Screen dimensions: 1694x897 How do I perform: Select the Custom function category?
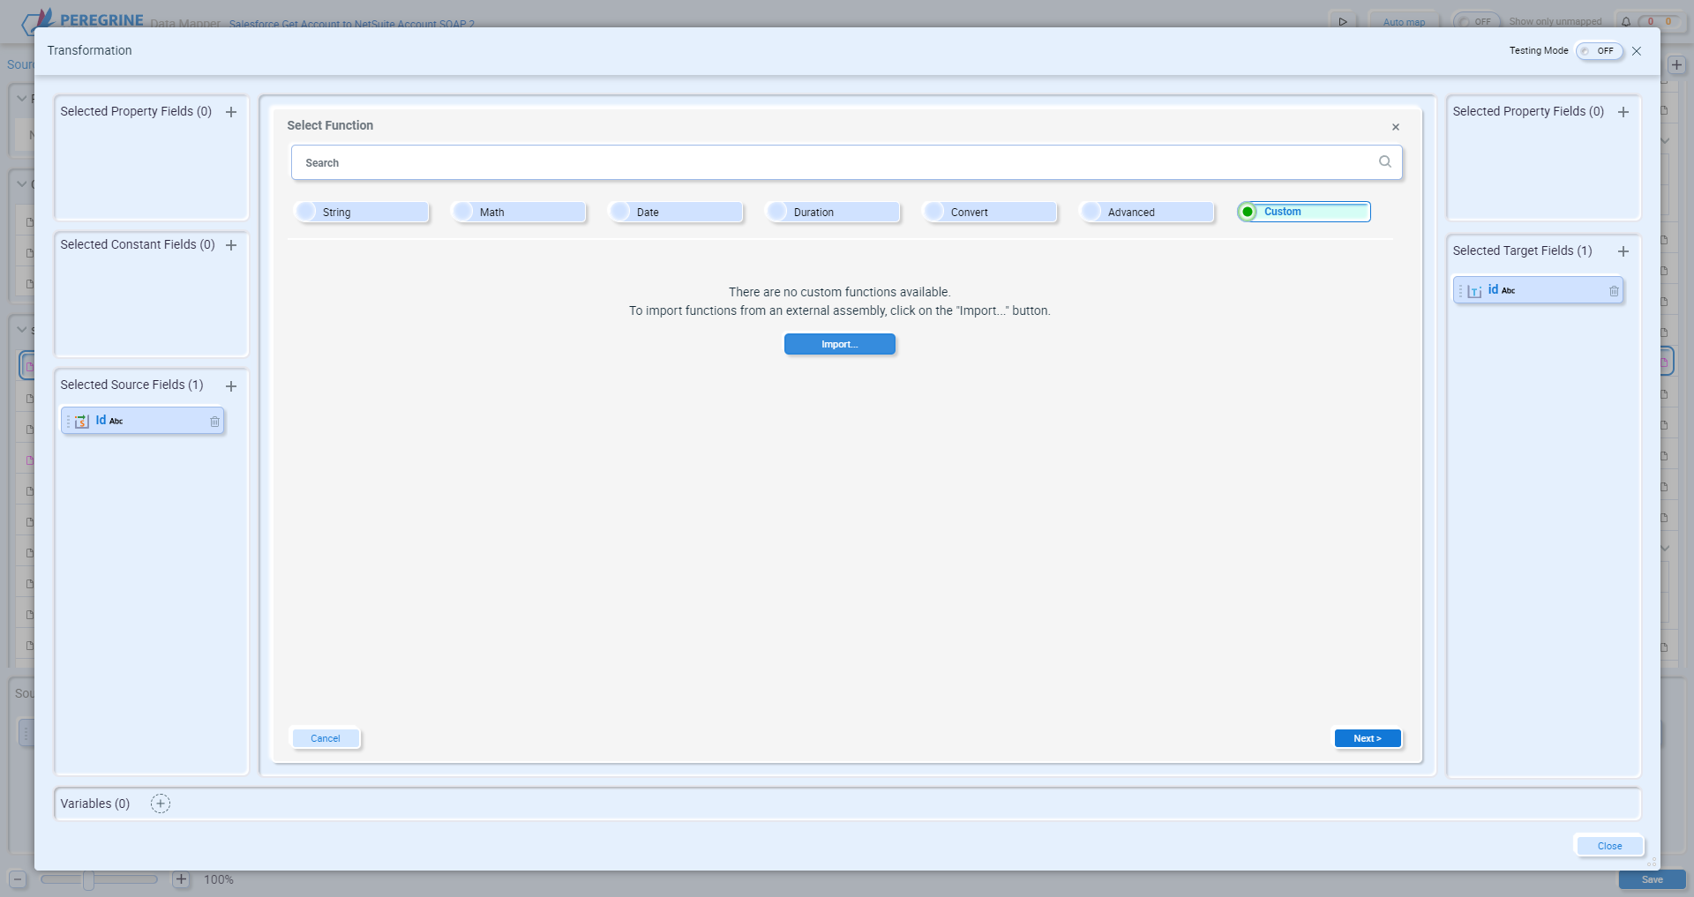click(x=1304, y=212)
